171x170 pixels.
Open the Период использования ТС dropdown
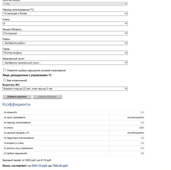[65, 14]
